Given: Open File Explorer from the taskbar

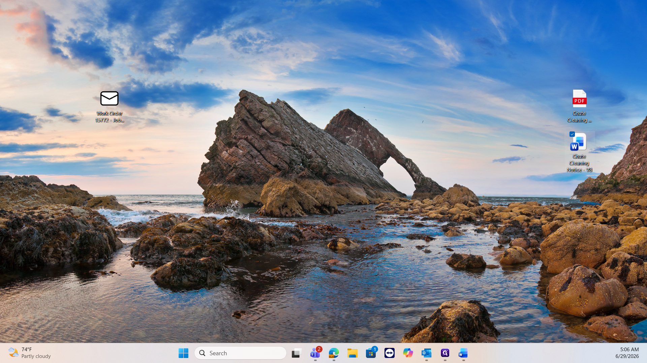Looking at the screenshot, I should pos(352,353).
